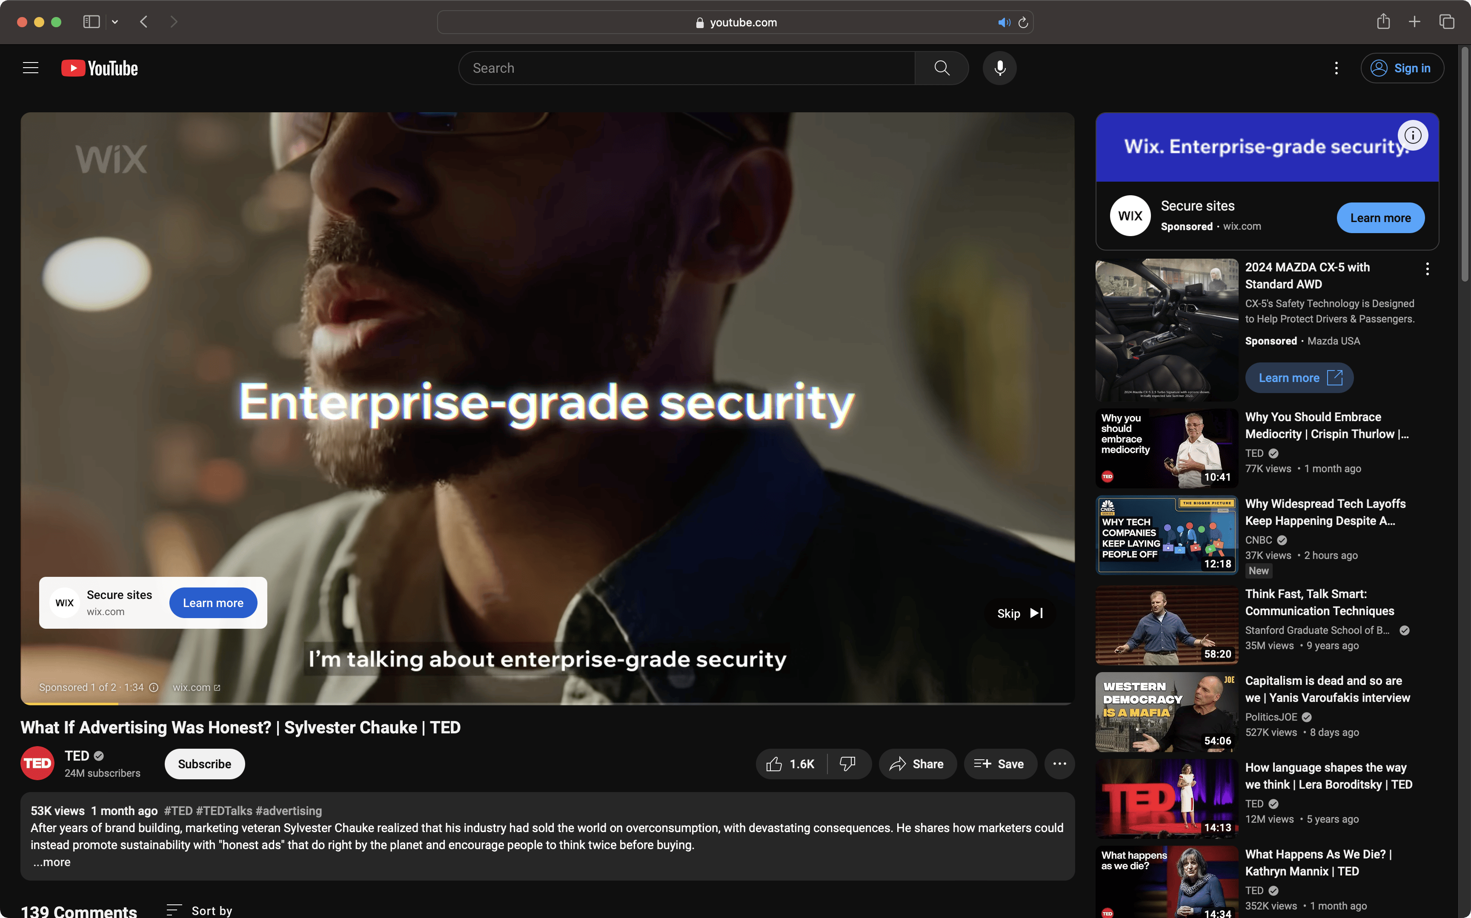This screenshot has height=918, width=1471.
Task: Open options menu for Mazda CX-5 ad
Action: click(1427, 269)
